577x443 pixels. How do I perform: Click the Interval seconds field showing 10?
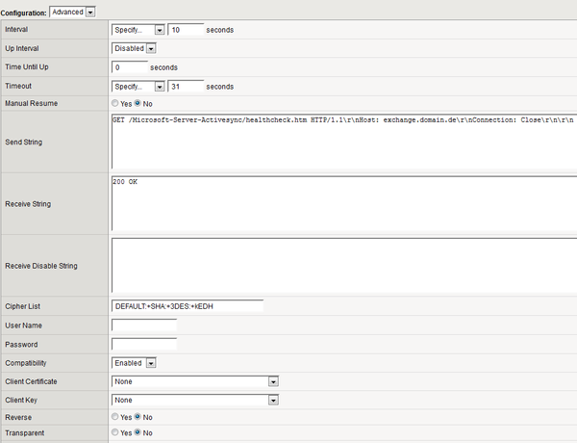(186, 30)
